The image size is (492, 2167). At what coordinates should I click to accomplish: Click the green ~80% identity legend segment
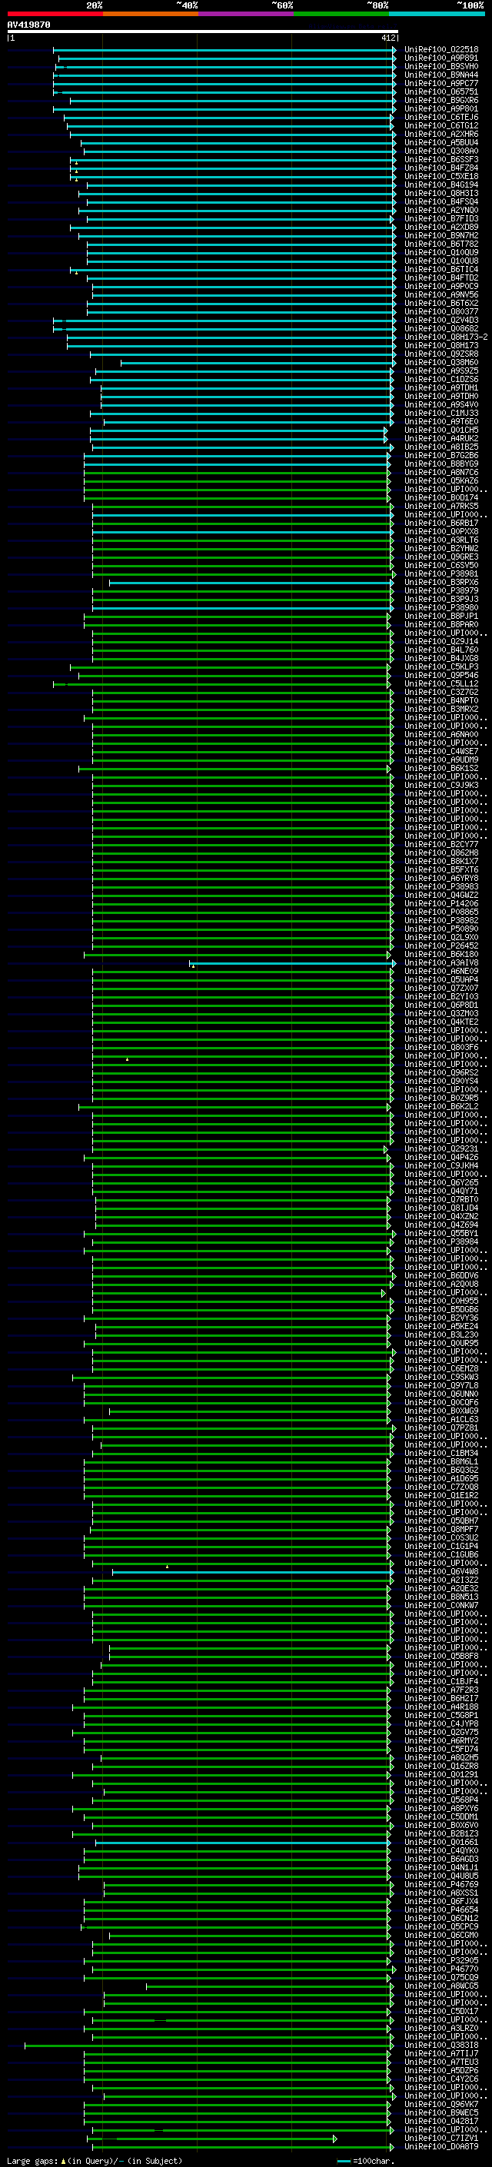(x=341, y=14)
